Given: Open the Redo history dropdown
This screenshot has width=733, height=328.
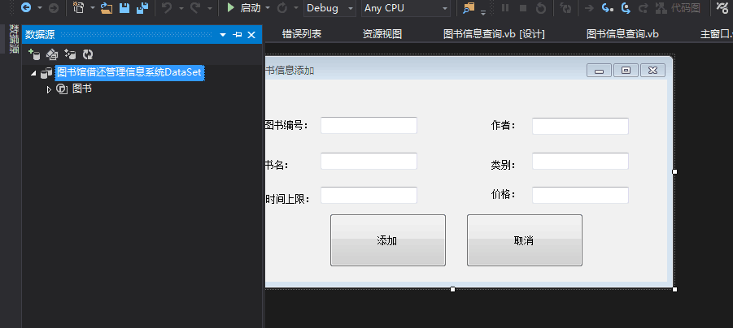Looking at the screenshot, I should [209, 8].
